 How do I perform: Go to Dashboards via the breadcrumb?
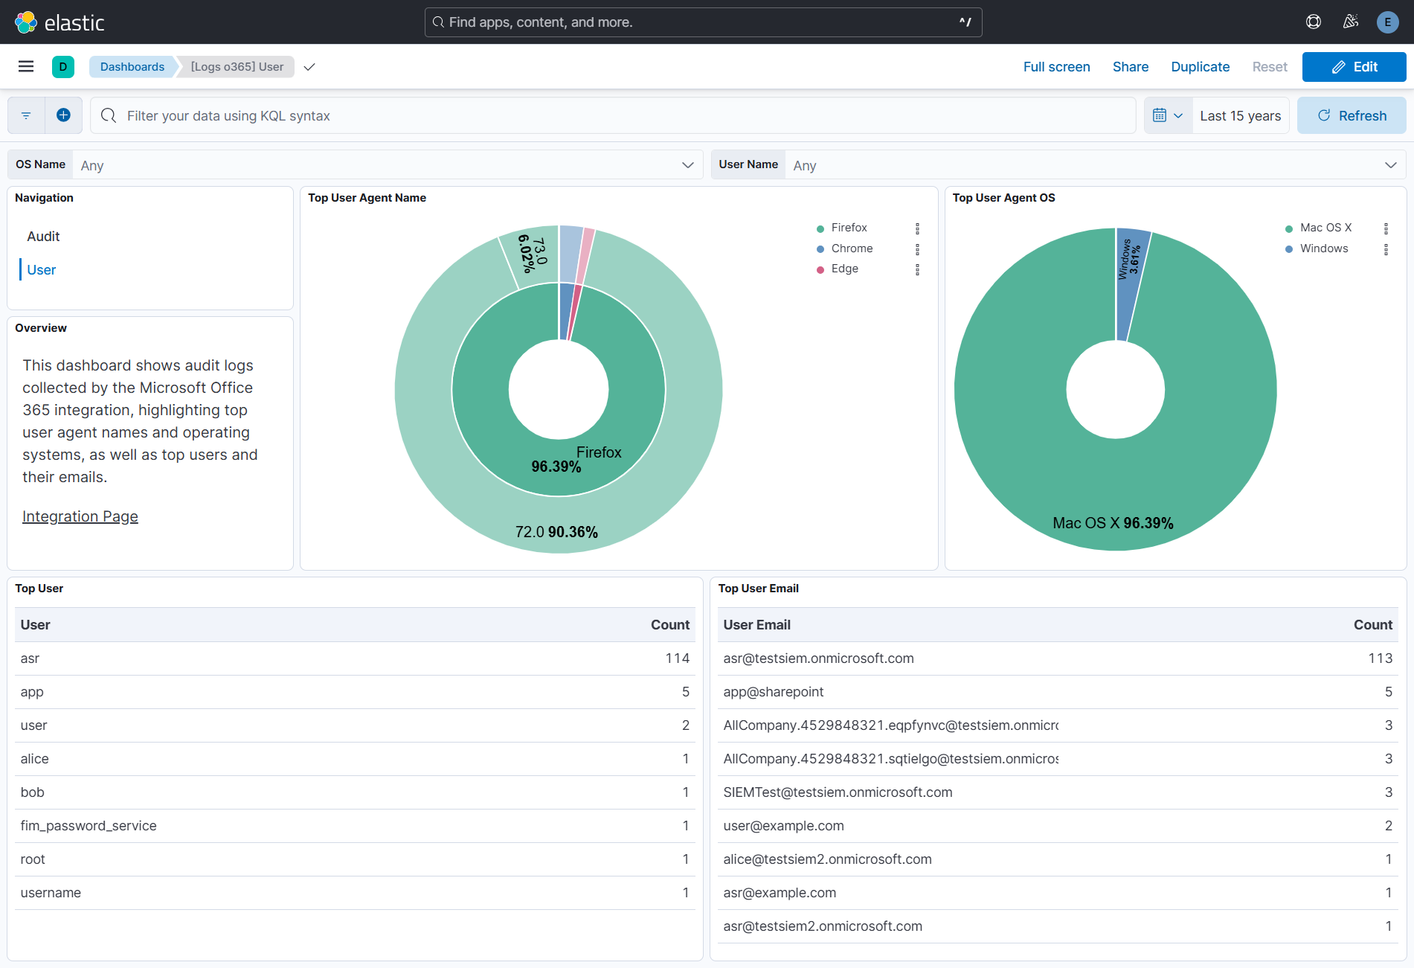click(132, 66)
